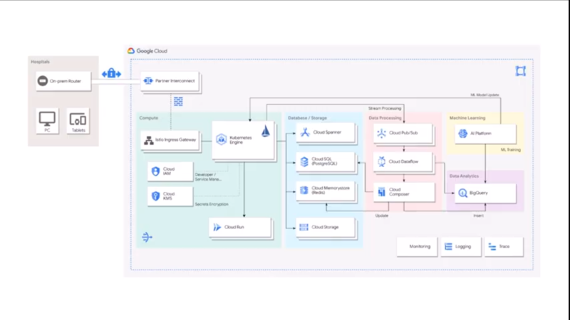Click the Update arrow label
Image resolution: width=570 pixels, height=320 pixels.
382,215
